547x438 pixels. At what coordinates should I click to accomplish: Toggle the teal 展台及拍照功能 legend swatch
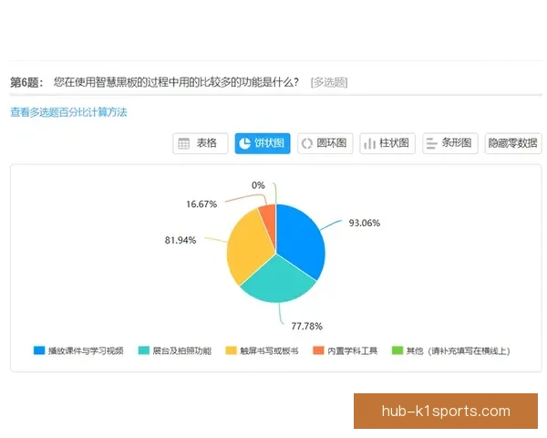click(144, 350)
